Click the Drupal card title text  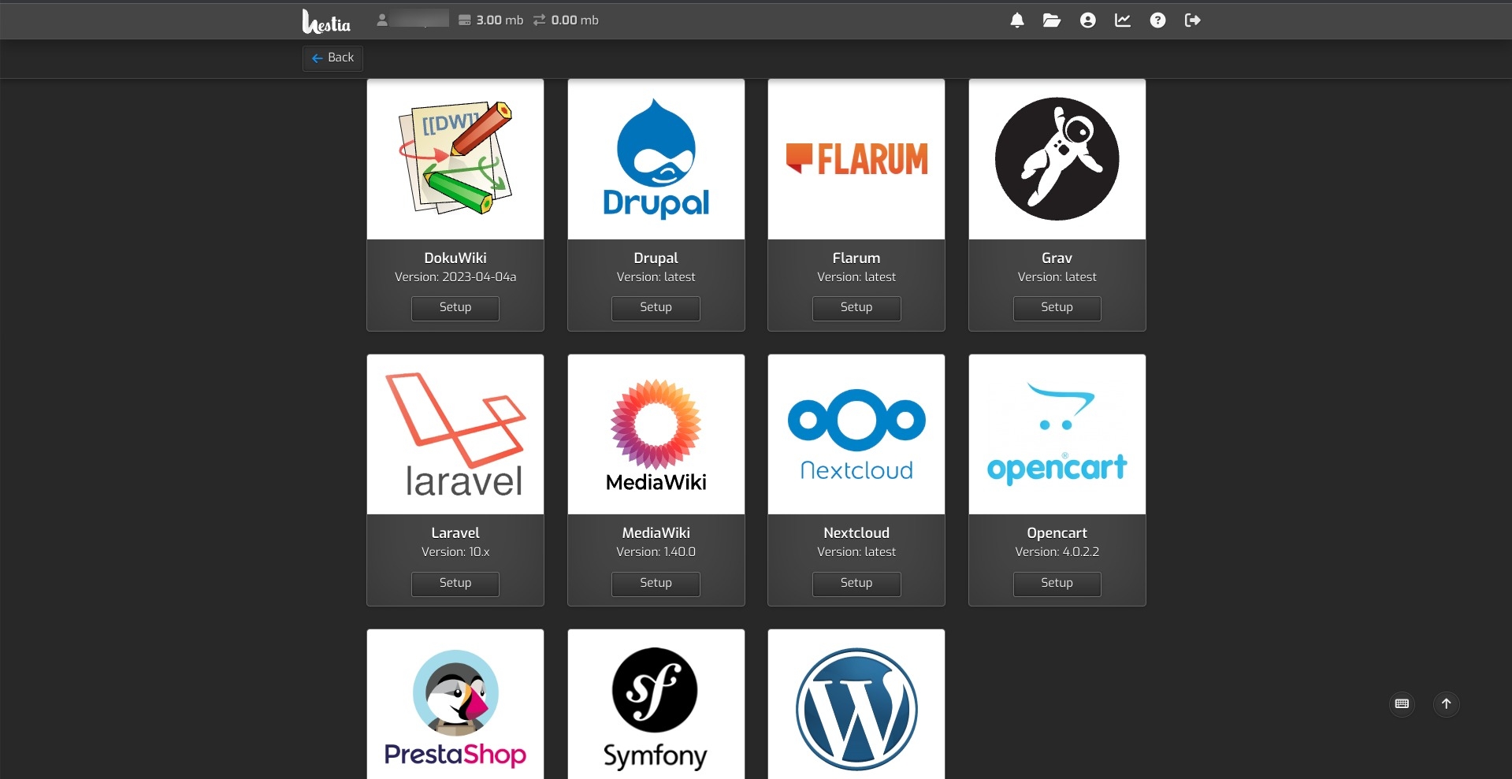(x=656, y=258)
